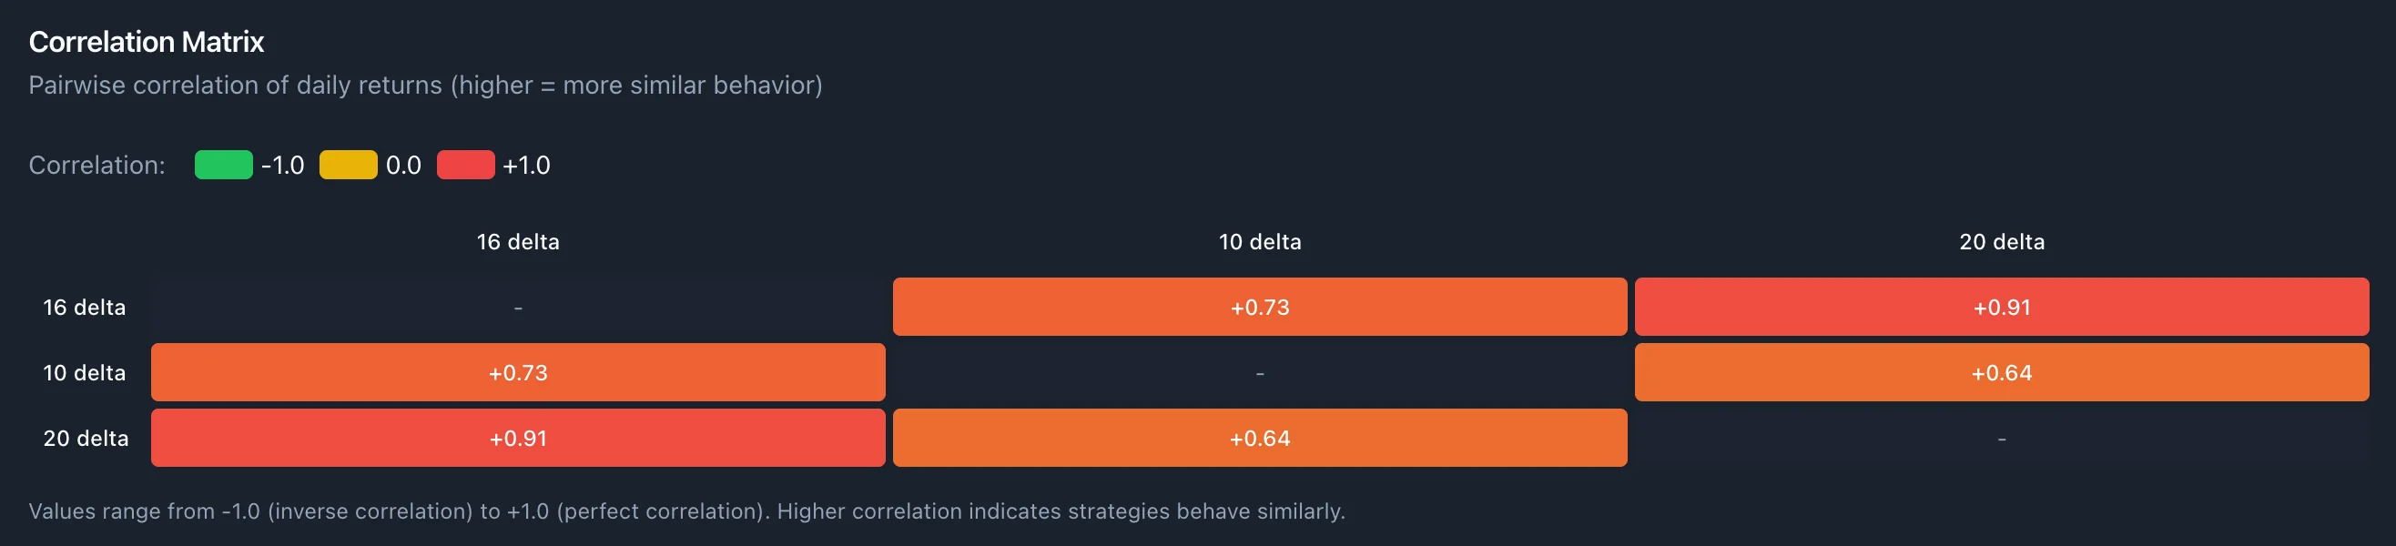Select the 16 delta column header

pyautogui.click(x=518, y=242)
